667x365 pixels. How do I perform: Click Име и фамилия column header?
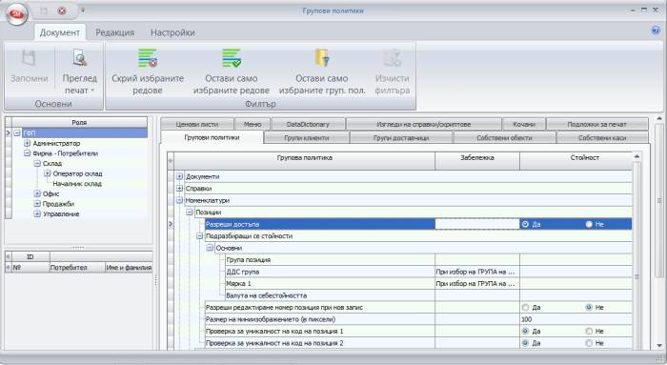[129, 268]
